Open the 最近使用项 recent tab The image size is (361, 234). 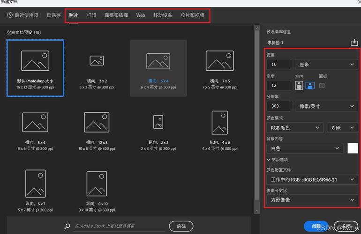coord(23,15)
